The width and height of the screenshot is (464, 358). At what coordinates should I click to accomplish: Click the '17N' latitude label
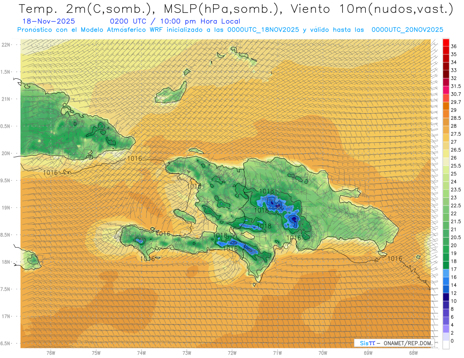tap(6, 316)
